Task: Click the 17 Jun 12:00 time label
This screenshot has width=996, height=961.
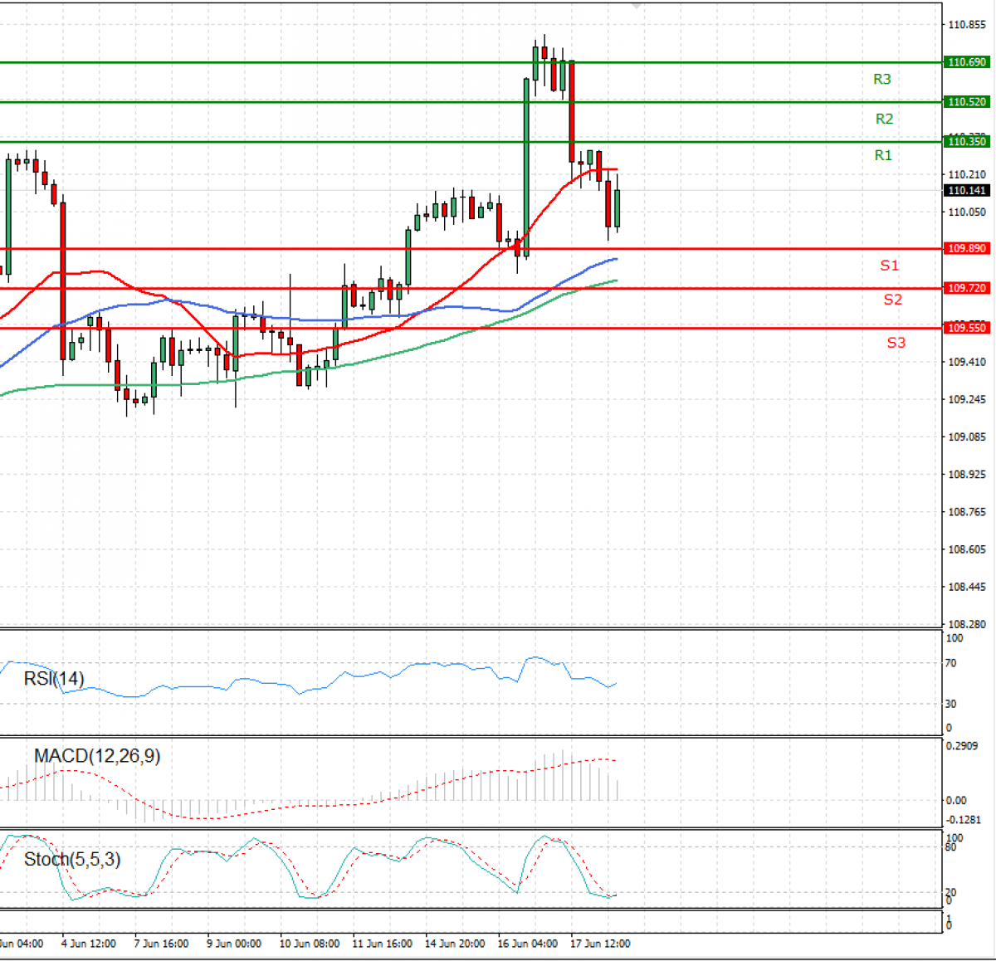Action: pyautogui.click(x=600, y=944)
